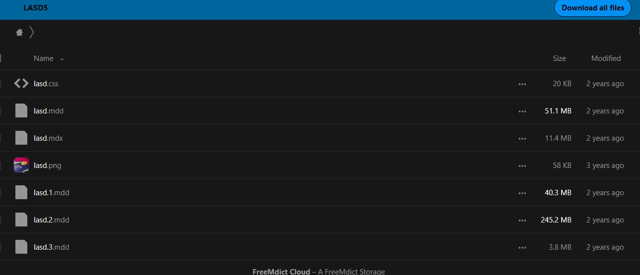This screenshot has height=275, width=640.
Task: Show more actions for lasd.2.mdd
Action: point(522,220)
